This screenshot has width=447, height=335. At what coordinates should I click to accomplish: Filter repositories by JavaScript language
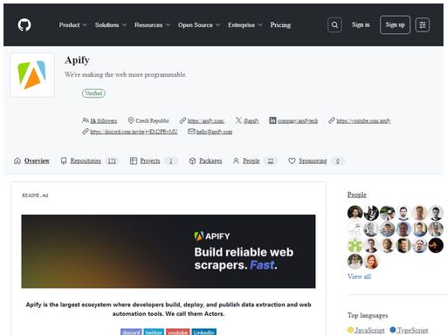(366, 330)
